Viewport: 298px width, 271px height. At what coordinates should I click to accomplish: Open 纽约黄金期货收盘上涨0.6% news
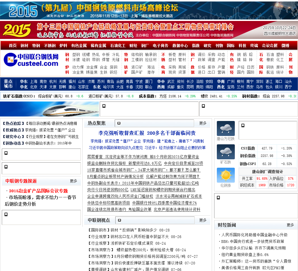(x=245, y=255)
